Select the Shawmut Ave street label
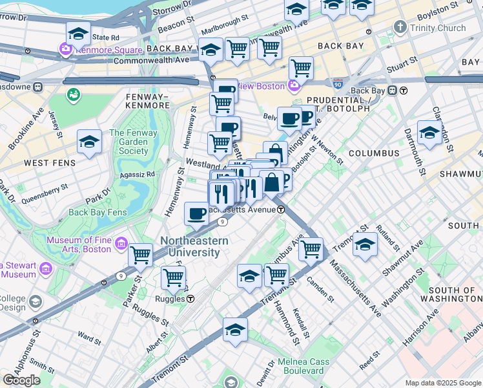Screen dimensions: 483x388 402,258
